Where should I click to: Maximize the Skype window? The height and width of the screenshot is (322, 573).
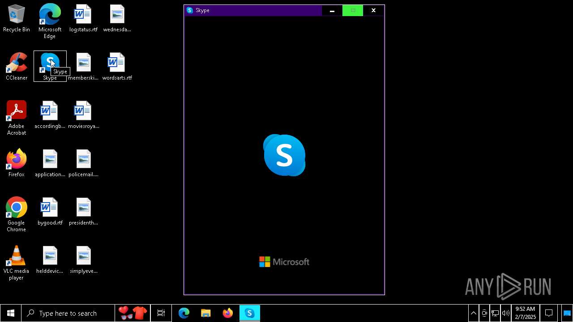[x=353, y=10]
